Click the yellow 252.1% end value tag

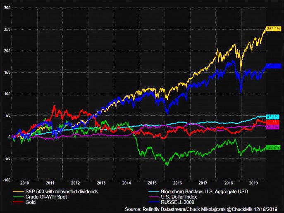[274, 28]
